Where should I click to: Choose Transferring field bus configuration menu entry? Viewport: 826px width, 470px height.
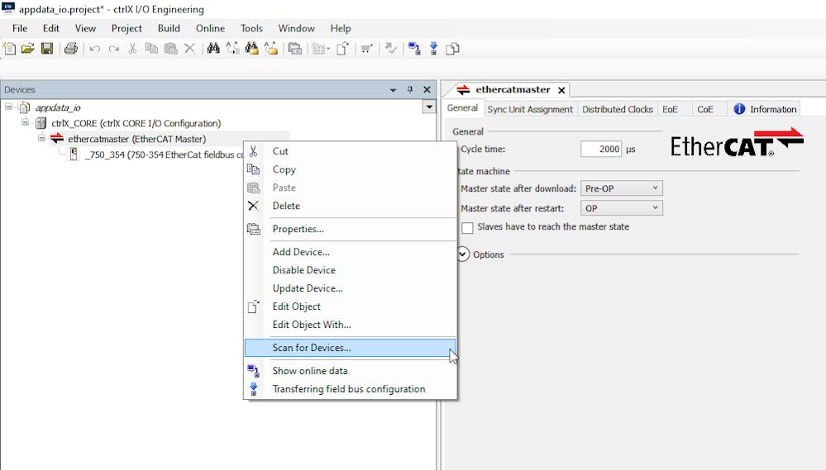pyautogui.click(x=350, y=389)
